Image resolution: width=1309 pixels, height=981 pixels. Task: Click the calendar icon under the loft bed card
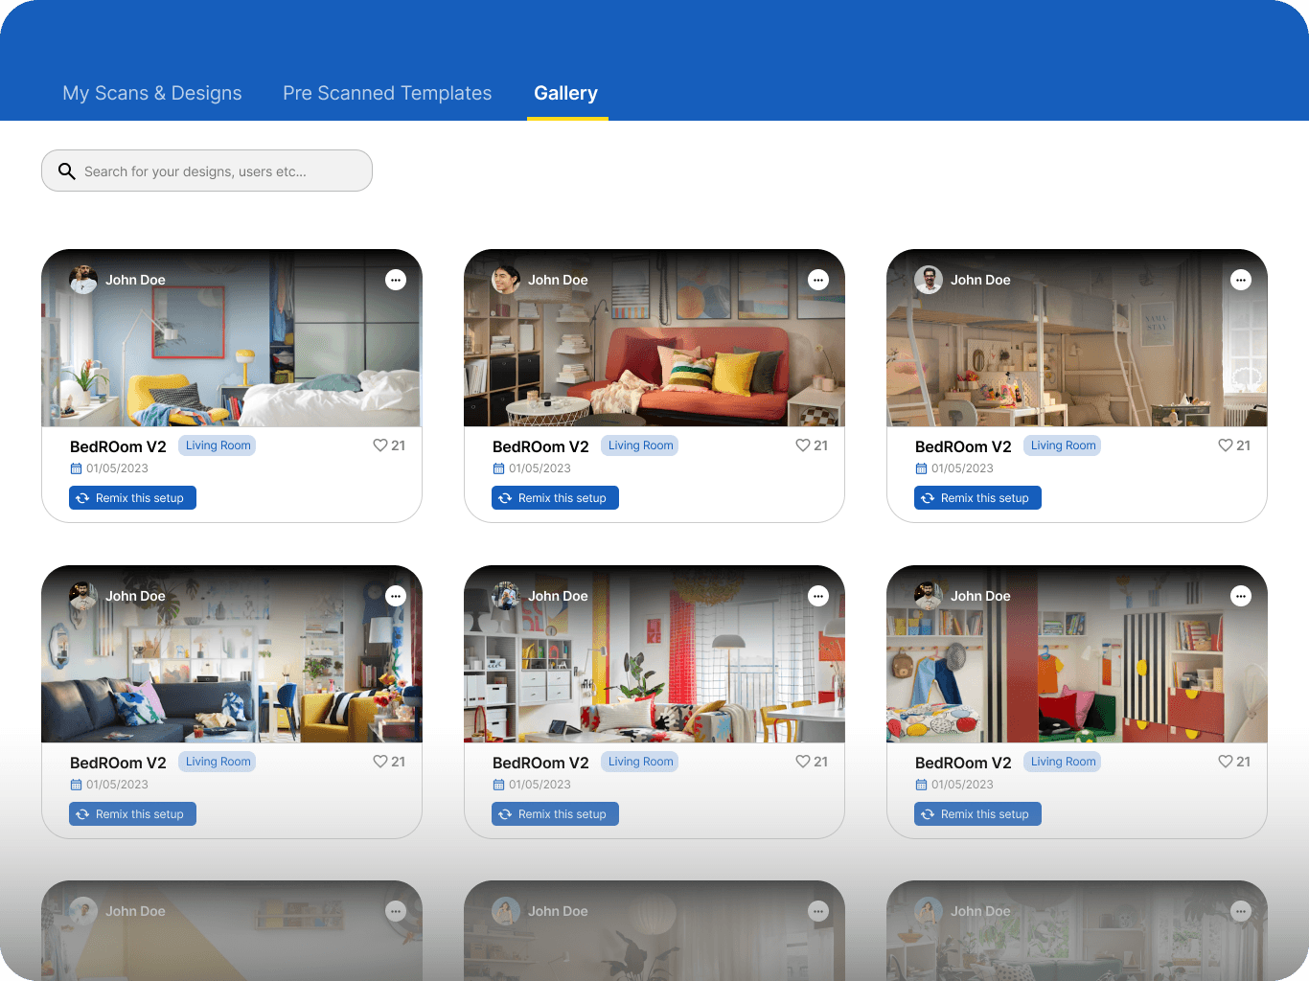pyautogui.click(x=921, y=468)
